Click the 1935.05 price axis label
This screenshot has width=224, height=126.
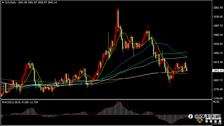tap(218, 44)
